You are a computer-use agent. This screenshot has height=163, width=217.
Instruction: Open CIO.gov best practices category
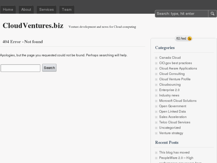[175, 63]
